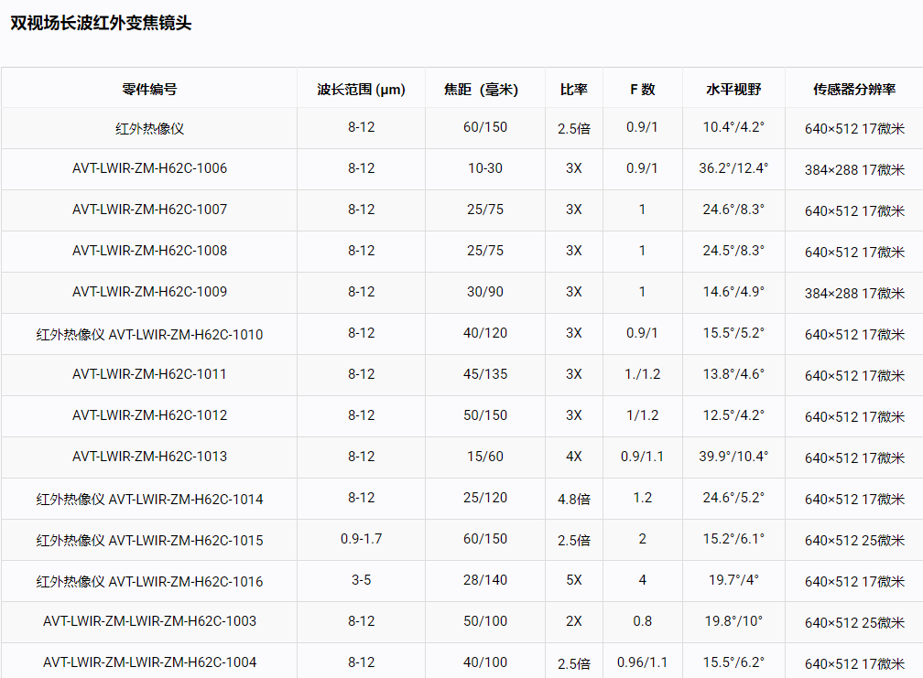Screen dimensions: 923x678
Task: Select 红外热像仪 AVT-LWIR-ZM-H62C-1016 cell
Action: [149, 581]
